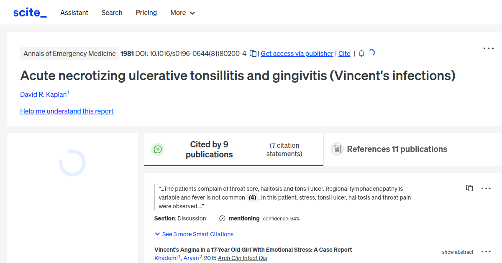502x263 pixels.
Task: Click the copy icon on the citation statement
Action: (469, 188)
